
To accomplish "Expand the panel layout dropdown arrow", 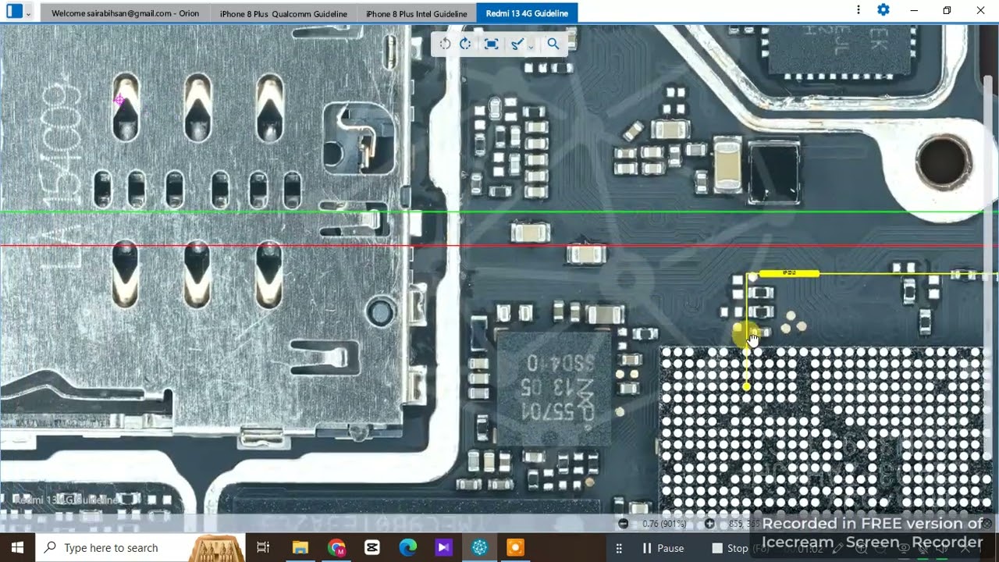I will (28, 13).
